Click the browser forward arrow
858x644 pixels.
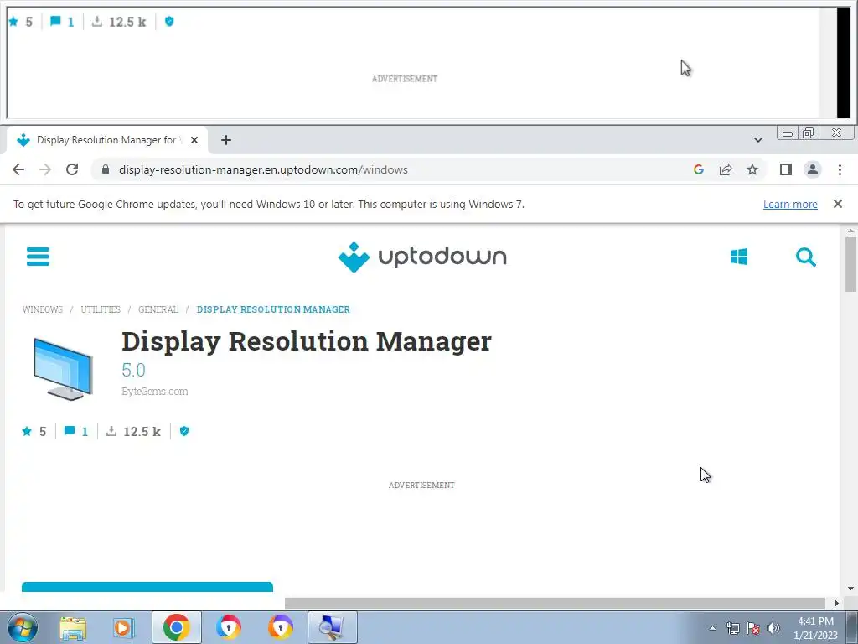(45, 169)
